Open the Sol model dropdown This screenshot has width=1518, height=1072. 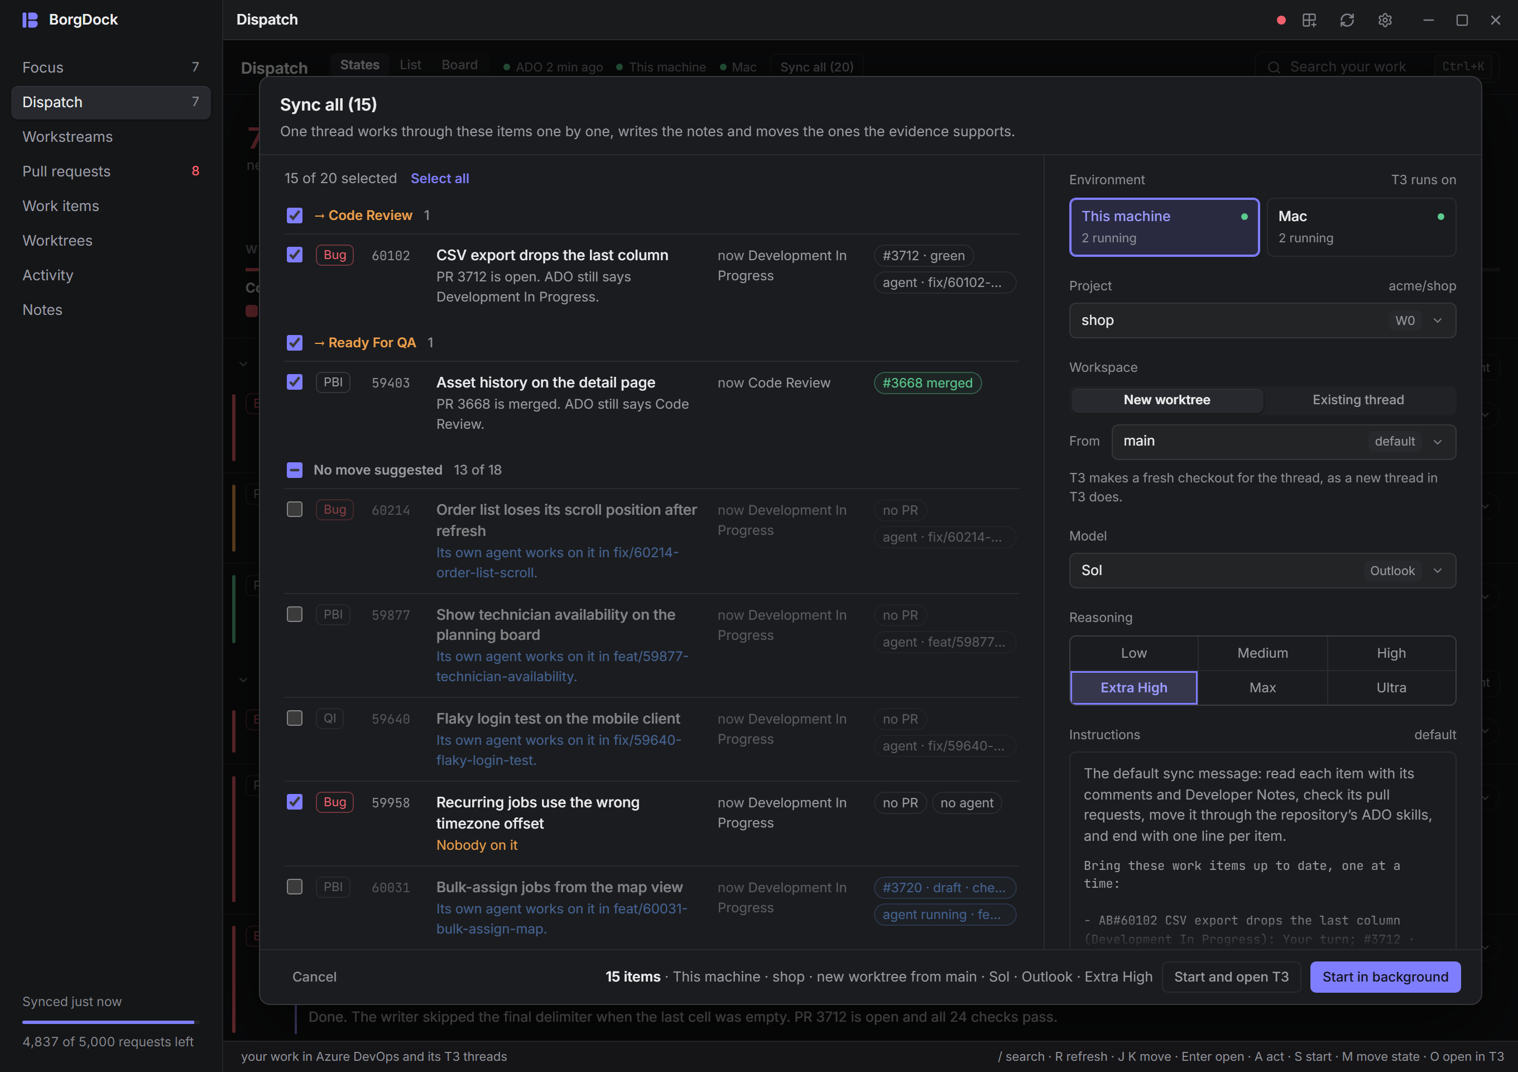(1262, 571)
